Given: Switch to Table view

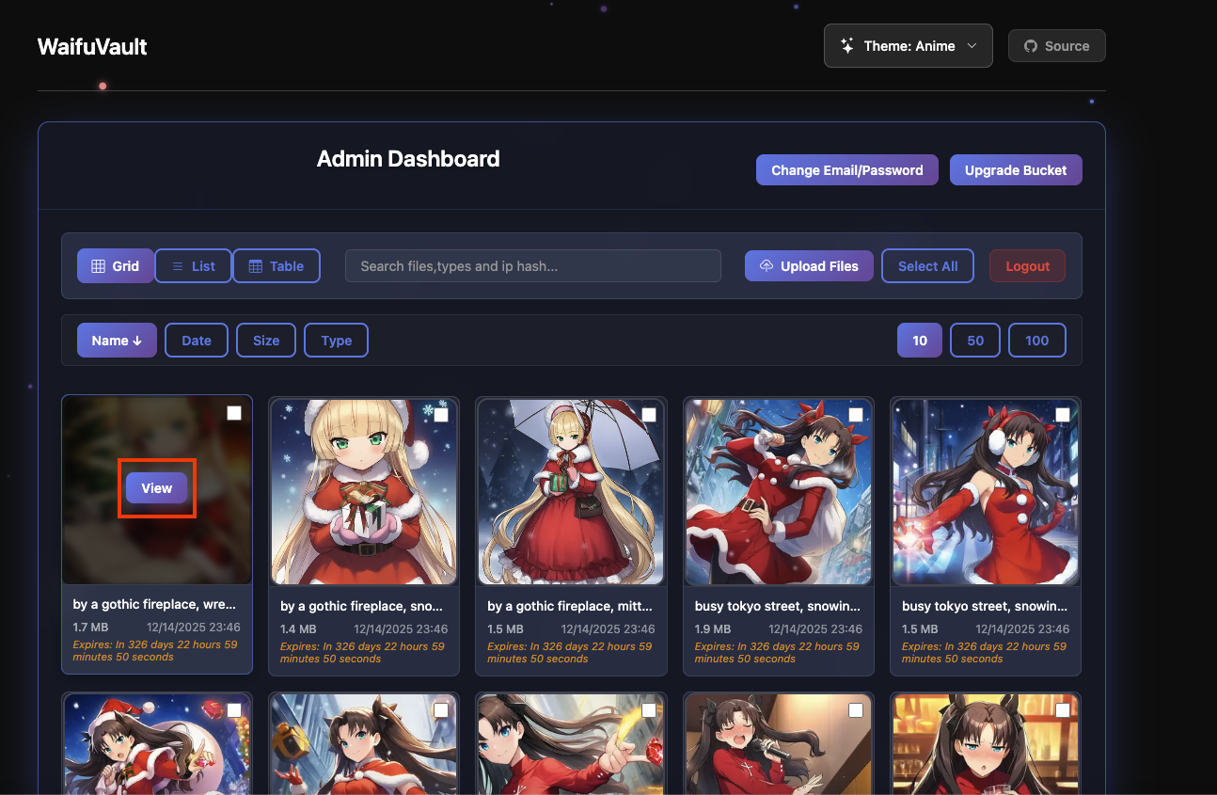Looking at the screenshot, I should 276,266.
